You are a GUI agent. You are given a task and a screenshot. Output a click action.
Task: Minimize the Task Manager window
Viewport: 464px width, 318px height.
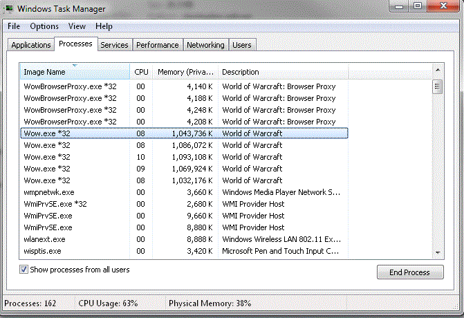point(399,6)
